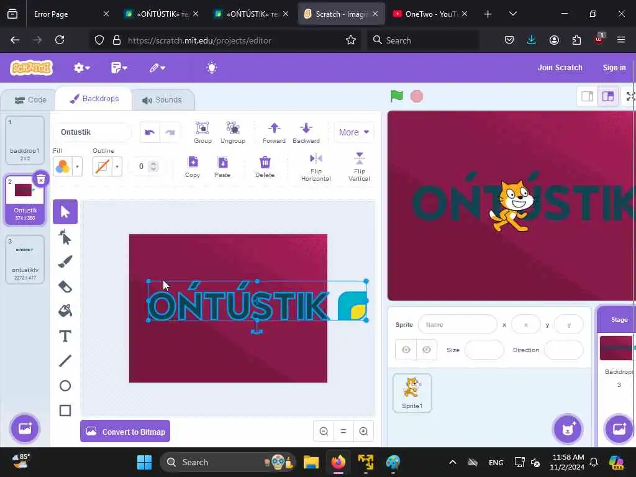Select the Fill bucket tool

click(x=65, y=311)
